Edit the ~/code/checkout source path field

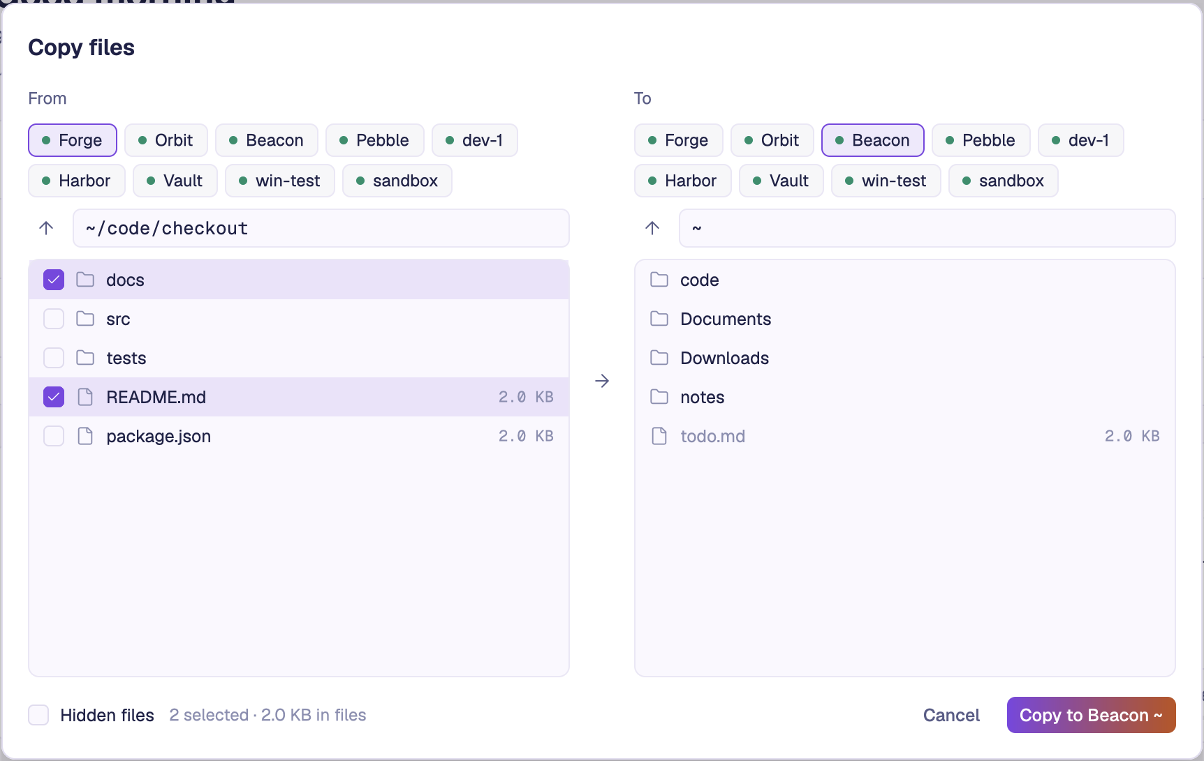click(321, 228)
